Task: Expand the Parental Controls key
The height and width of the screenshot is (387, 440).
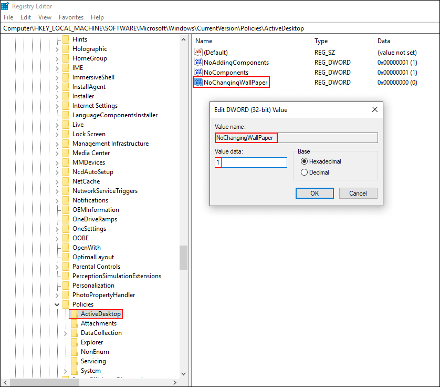Action: click(57, 267)
